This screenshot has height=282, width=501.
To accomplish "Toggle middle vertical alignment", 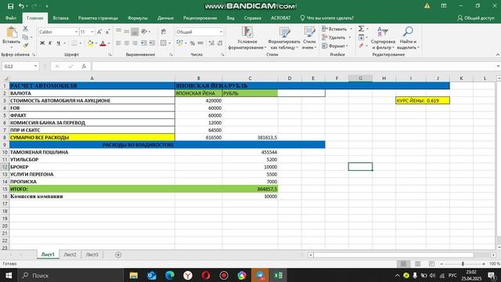I will [127, 31].
